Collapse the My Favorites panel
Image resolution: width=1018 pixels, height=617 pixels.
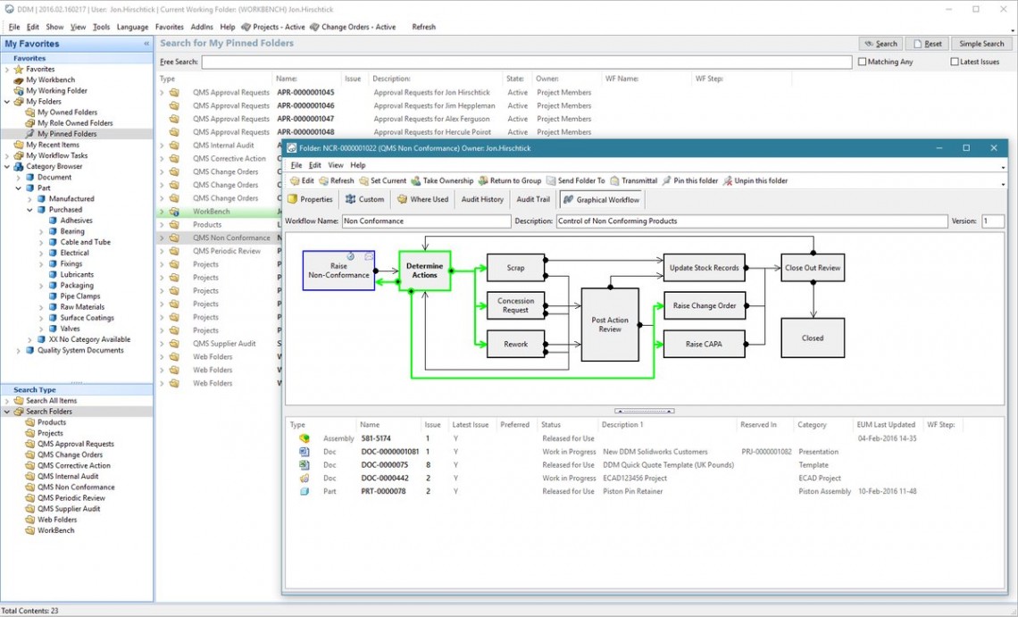click(146, 44)
